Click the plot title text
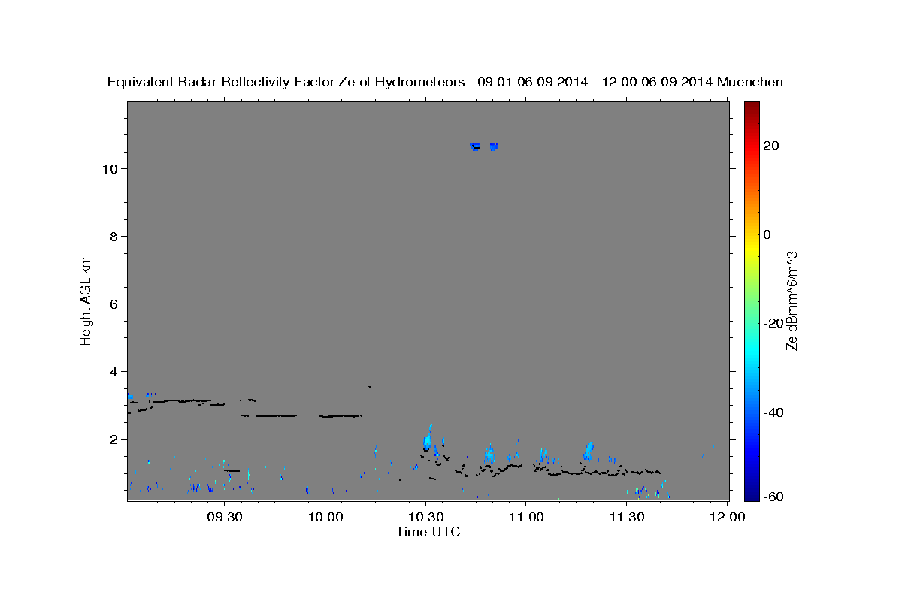This screenshot has height=601, width=902. coord(445,82)
